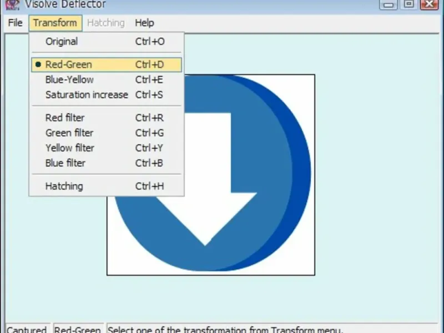The image size is (444, 333).
Task: Maximize the Visolve Deflector window
Action: [x=408, y=4]
